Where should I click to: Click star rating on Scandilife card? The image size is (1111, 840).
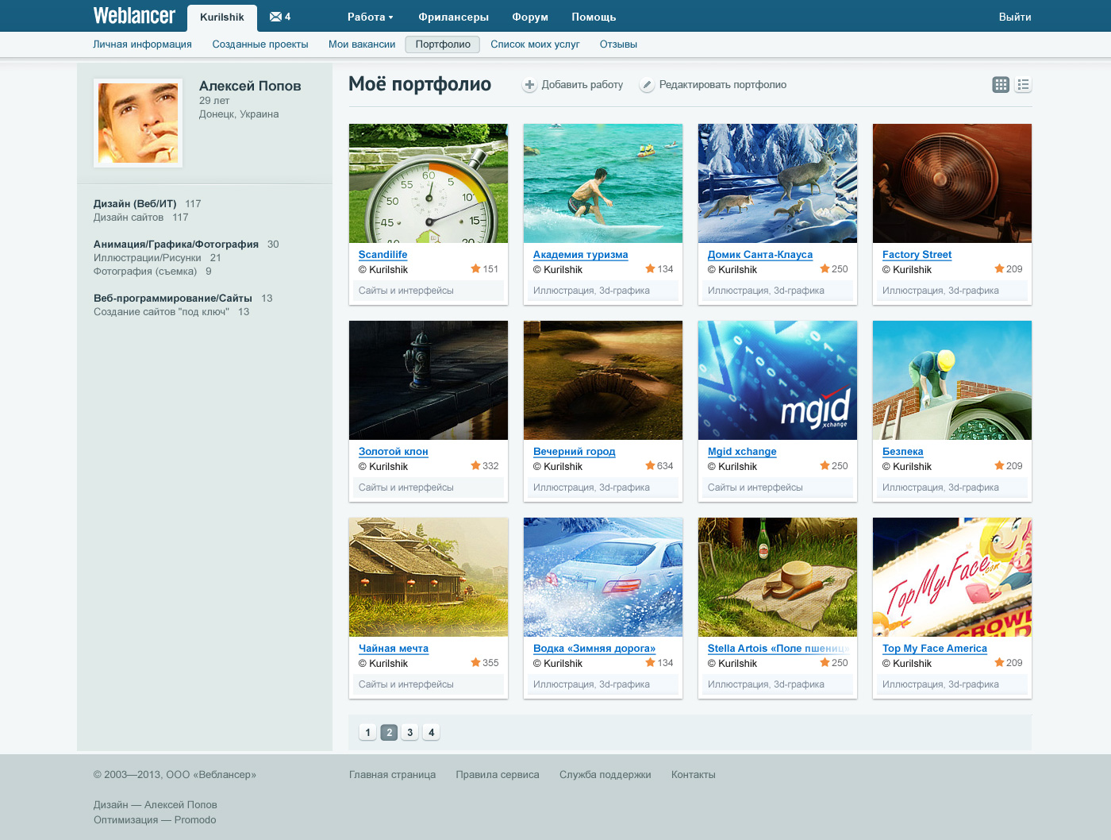(475, 269)
